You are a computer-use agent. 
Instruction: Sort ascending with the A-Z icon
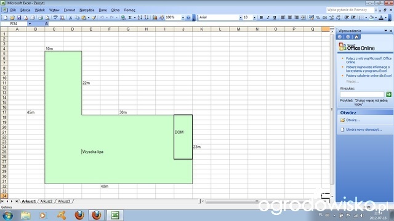(x=140, y=18)
